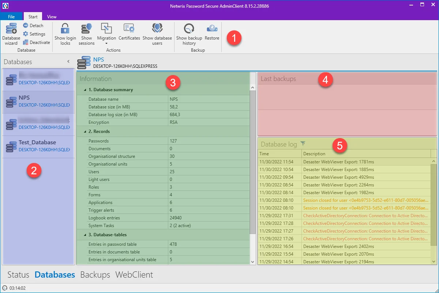Image resolution: width=439 pixels, height=293 pixels.
Task: Show database users
Action: click(x=157, y=34)
